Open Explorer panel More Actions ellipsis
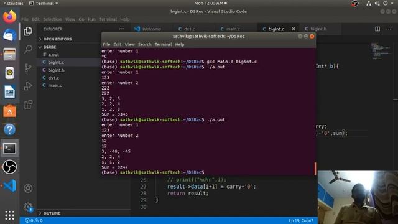 coord(122,29)
